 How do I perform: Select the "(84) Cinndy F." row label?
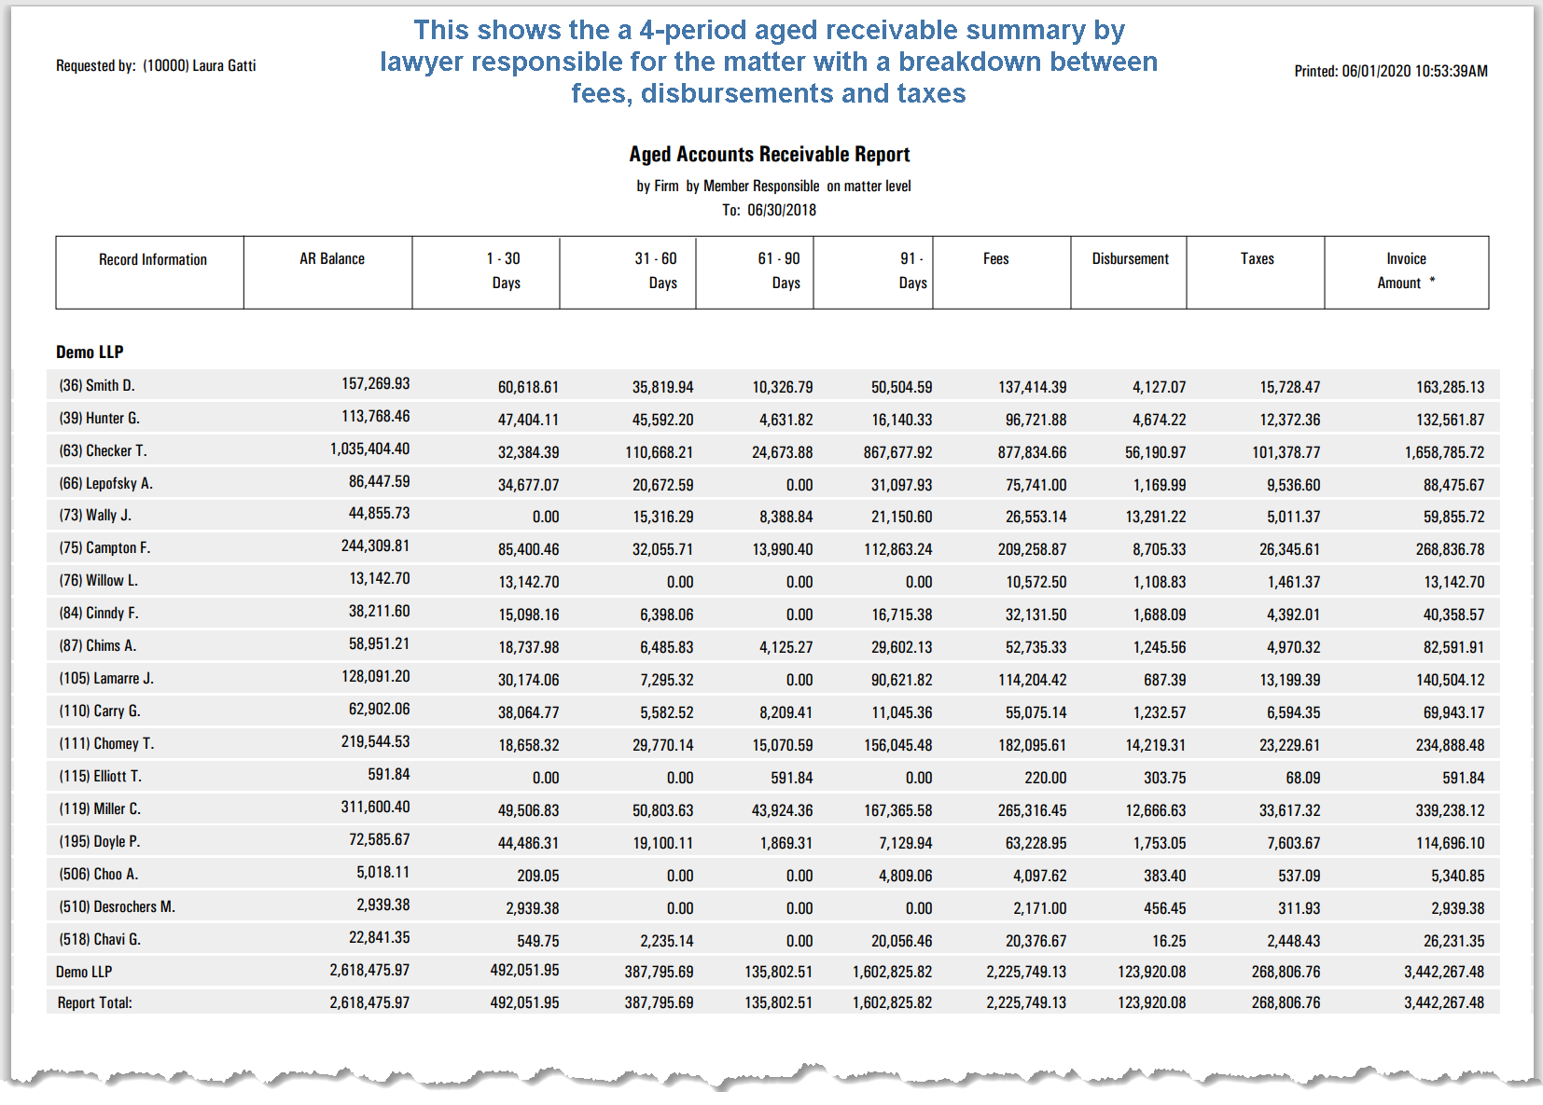coord(98,613)
